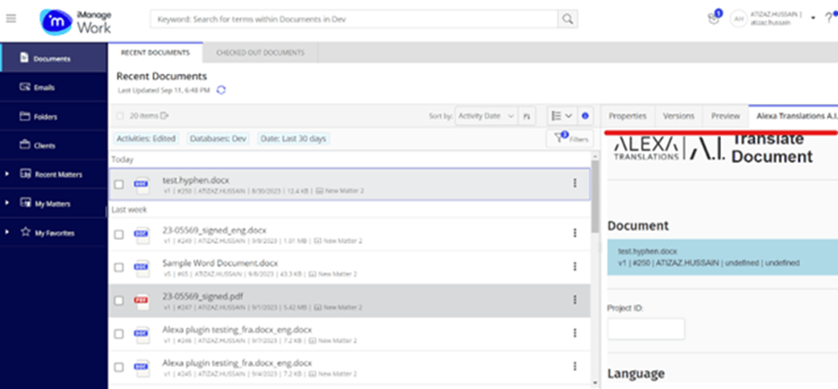Image resolution: width=838 pixels, height=389 pixels.
Task: Click the Project ID input field
Action: (645, 329)
